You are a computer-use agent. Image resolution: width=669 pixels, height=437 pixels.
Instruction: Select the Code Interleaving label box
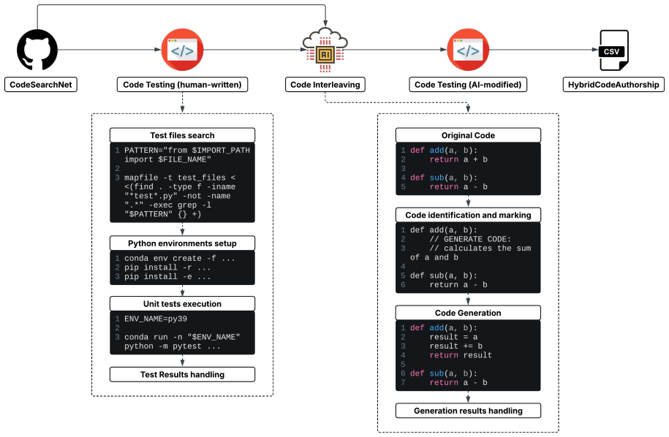[x=325, y=85]
